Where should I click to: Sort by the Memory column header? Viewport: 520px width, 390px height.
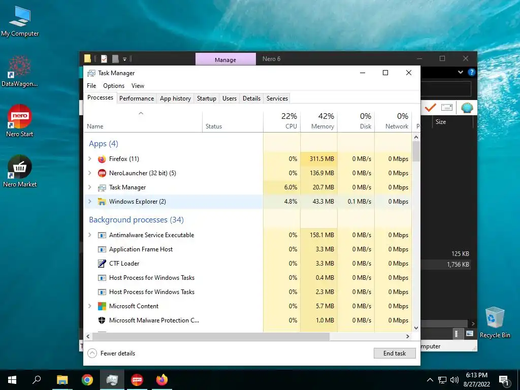click(x=319, y=121)
